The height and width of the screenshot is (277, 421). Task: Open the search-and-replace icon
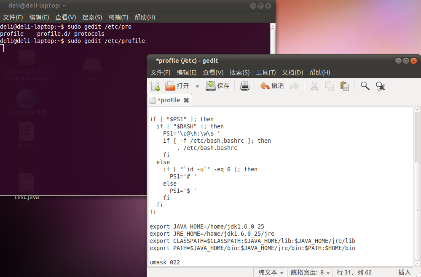[381, 85]
